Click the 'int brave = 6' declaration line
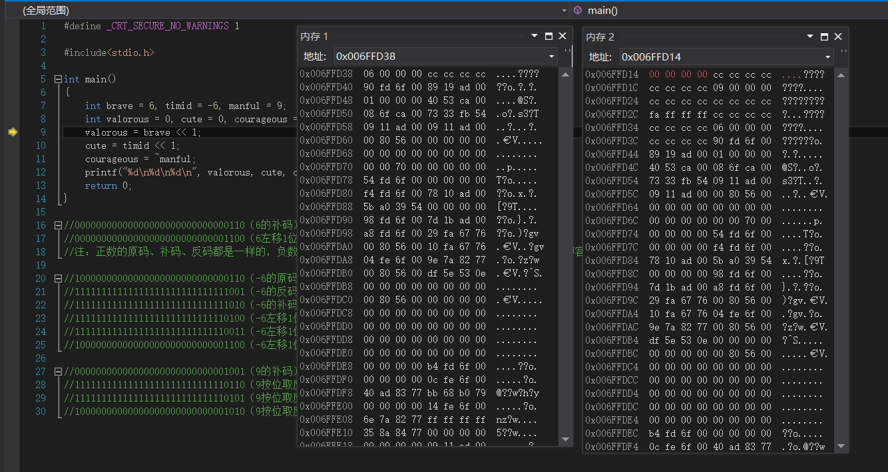Viewport: 888px width, 472px height. click(x=185, y=106)
